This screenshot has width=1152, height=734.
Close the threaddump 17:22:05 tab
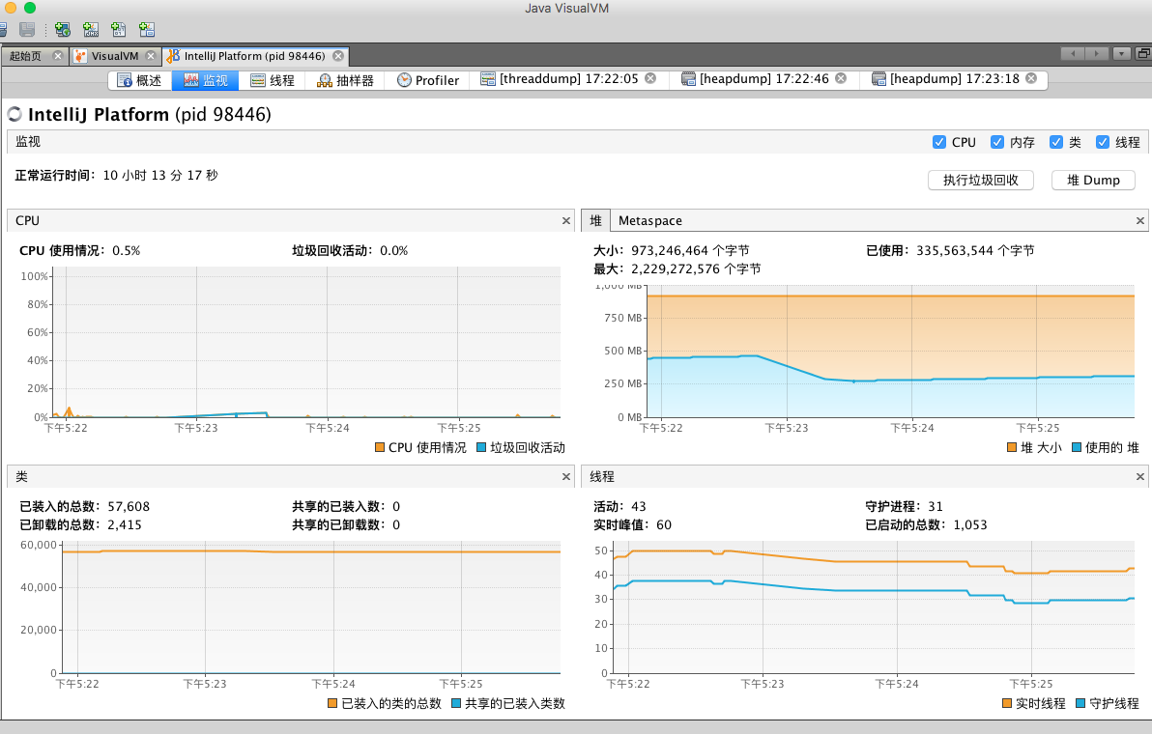(650, 78)
